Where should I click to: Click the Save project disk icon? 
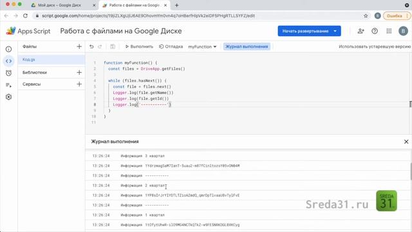pos(113,46)
